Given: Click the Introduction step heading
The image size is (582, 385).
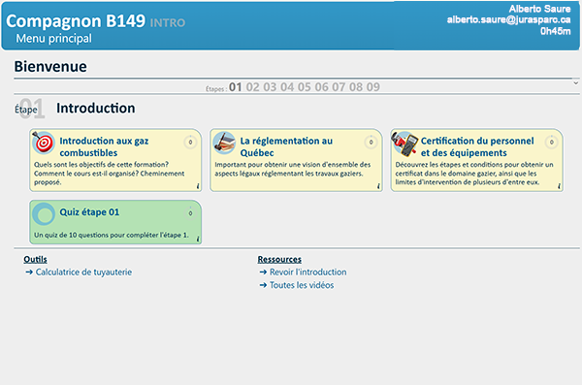Looking at the screenshot, I should pos(96,108).
